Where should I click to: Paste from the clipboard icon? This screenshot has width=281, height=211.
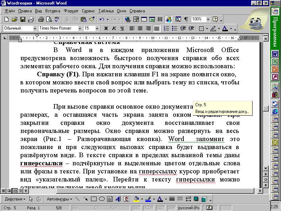[84, 19]
